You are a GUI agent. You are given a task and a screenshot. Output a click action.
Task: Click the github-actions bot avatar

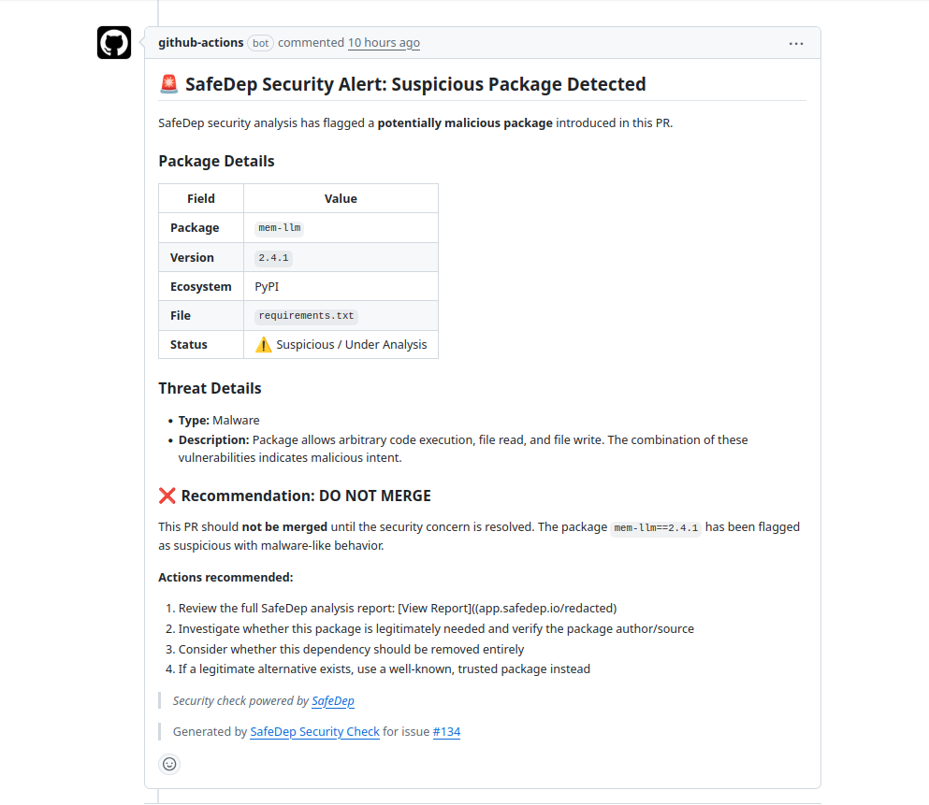(113, 42)
